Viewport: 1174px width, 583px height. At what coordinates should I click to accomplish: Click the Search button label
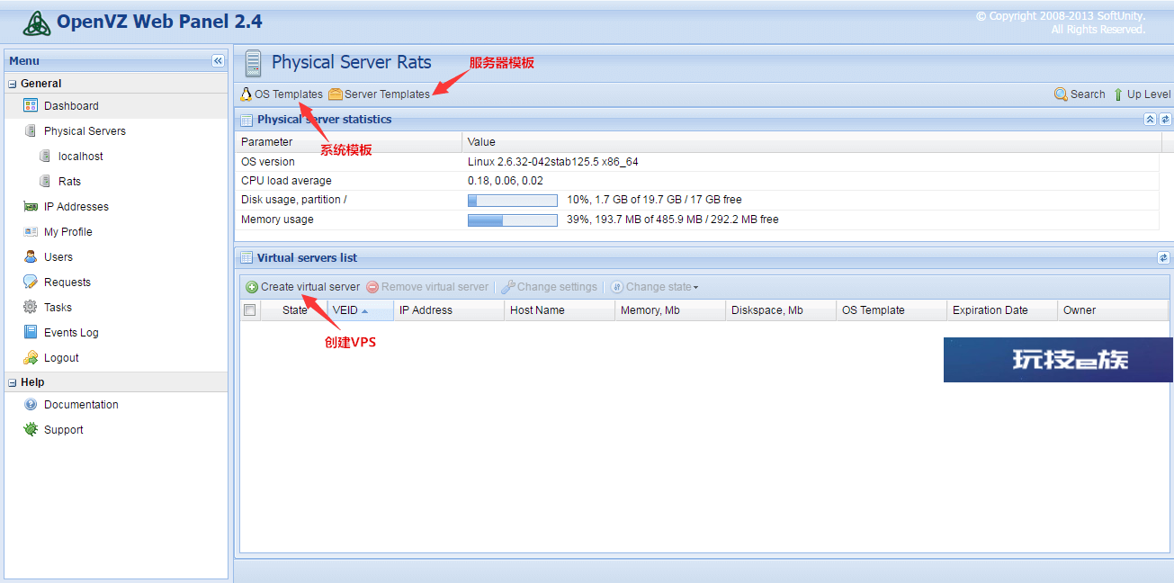[1088, 94]
